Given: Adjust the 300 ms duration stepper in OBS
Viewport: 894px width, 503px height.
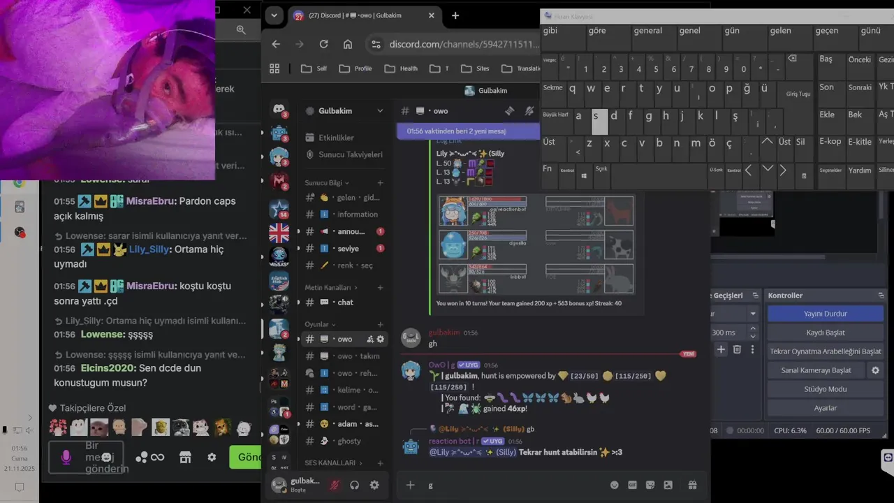Looking at the screenshot, I should [x=753, y=333].
